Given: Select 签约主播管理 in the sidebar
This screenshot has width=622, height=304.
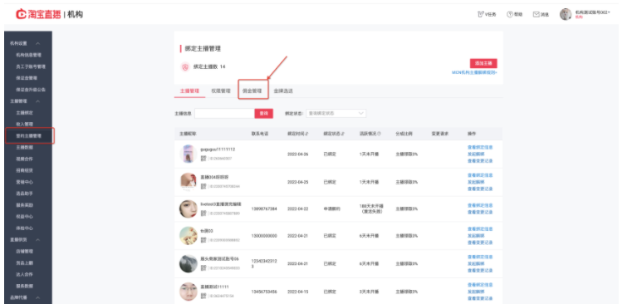Looking at the screenshot, I should 28,135.
